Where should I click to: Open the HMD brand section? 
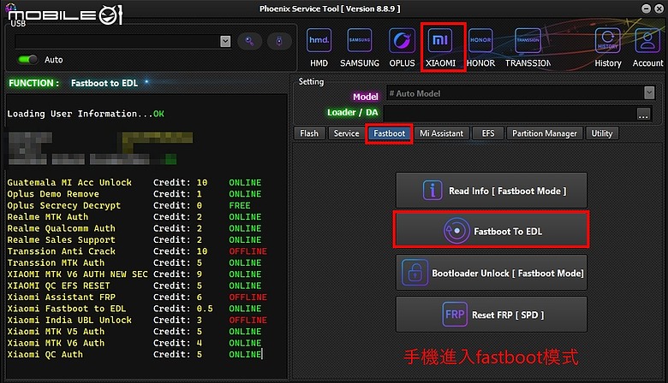319,48
